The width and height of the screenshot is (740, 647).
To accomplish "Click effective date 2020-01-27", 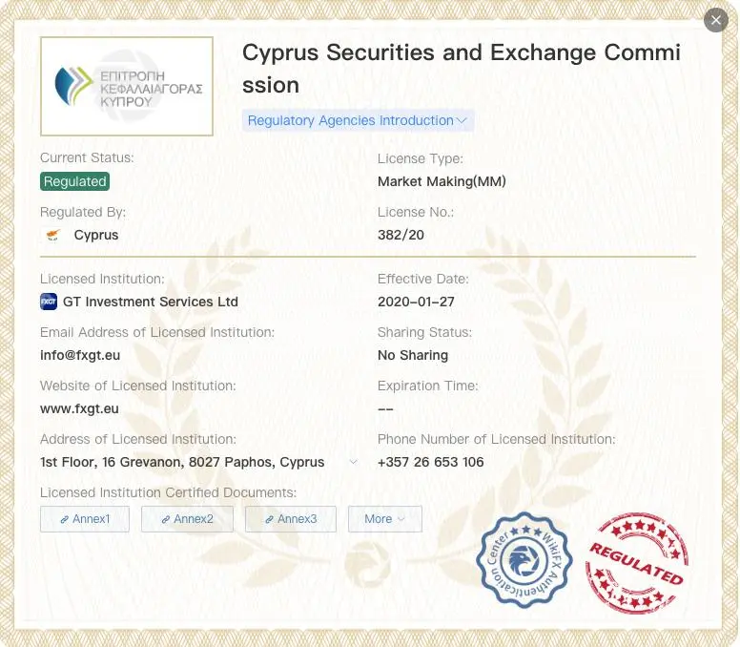I will tap(416, 302).
